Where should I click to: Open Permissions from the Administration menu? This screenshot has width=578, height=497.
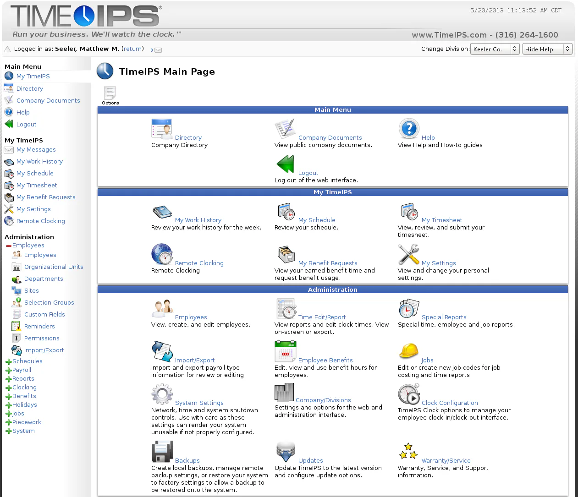click(x=40, y=338)
